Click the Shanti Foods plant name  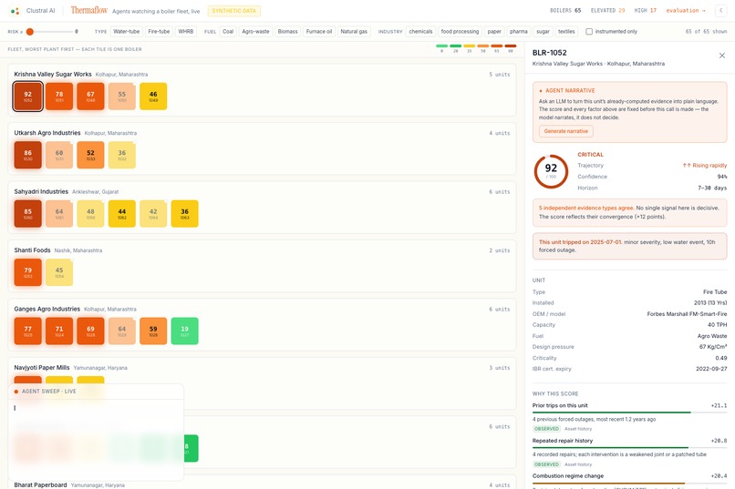32,250
